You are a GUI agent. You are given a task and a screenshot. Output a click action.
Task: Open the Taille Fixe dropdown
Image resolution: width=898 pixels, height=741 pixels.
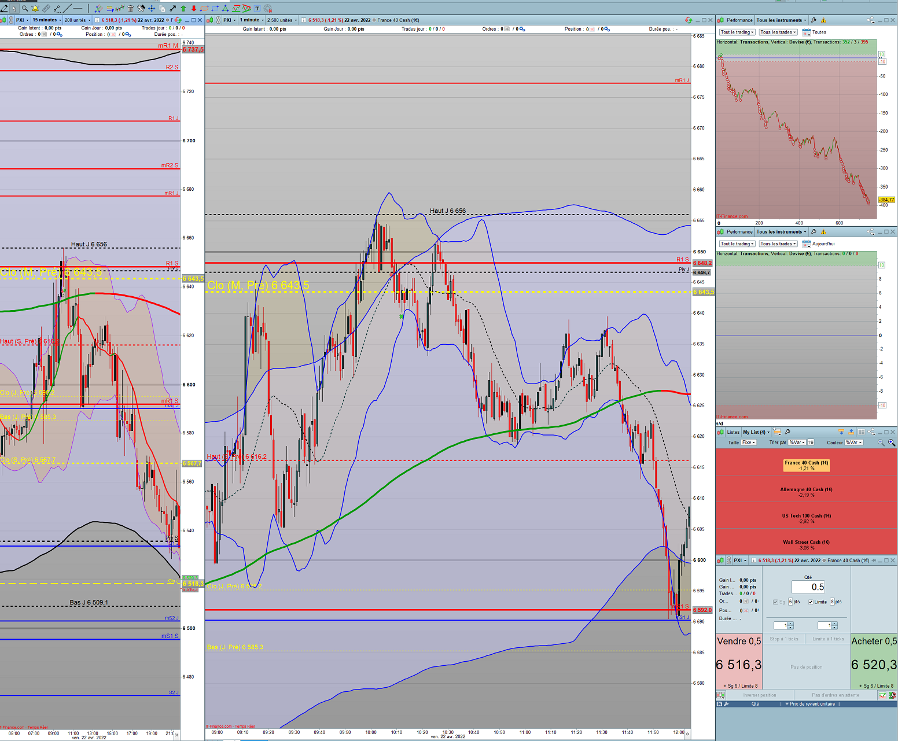pos(749,443)
